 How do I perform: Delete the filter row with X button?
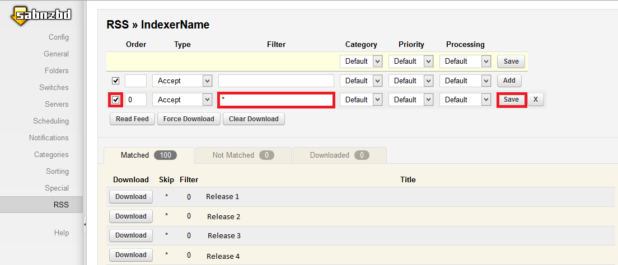(535, 100)
